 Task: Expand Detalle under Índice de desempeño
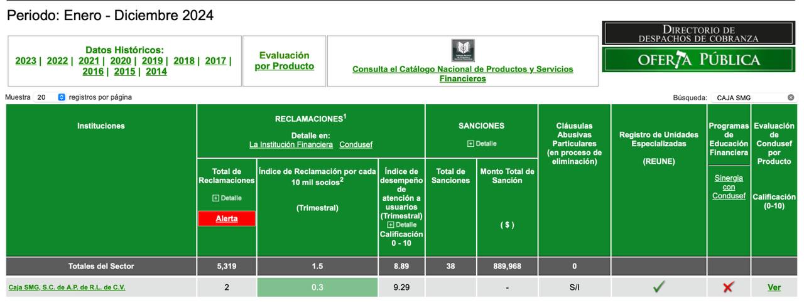(401, 225)
